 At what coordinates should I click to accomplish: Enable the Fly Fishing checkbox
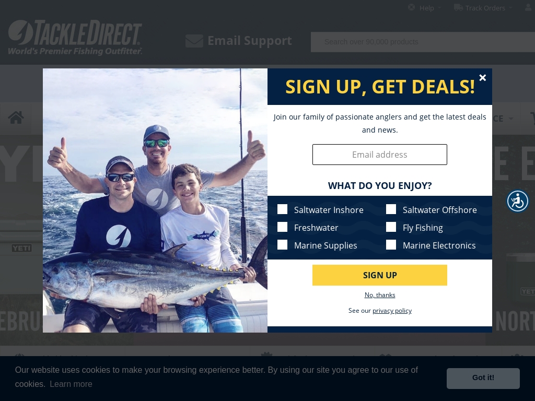[x=391, y=227]
